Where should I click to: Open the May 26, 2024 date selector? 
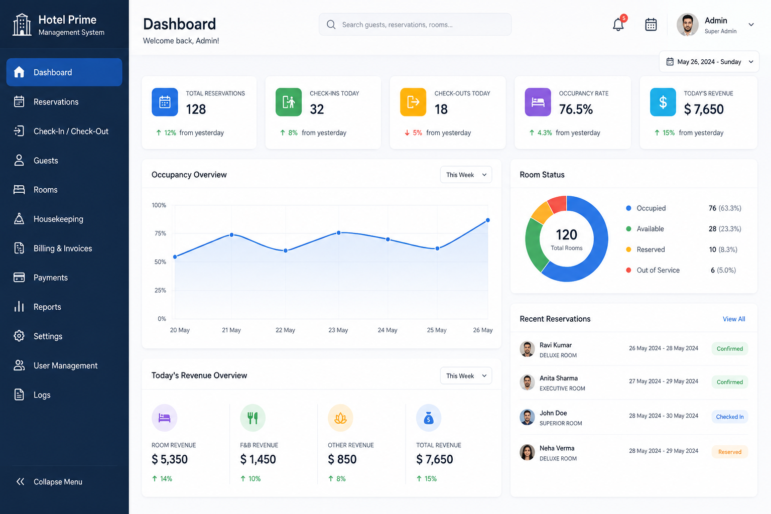(x=709, y=62)
